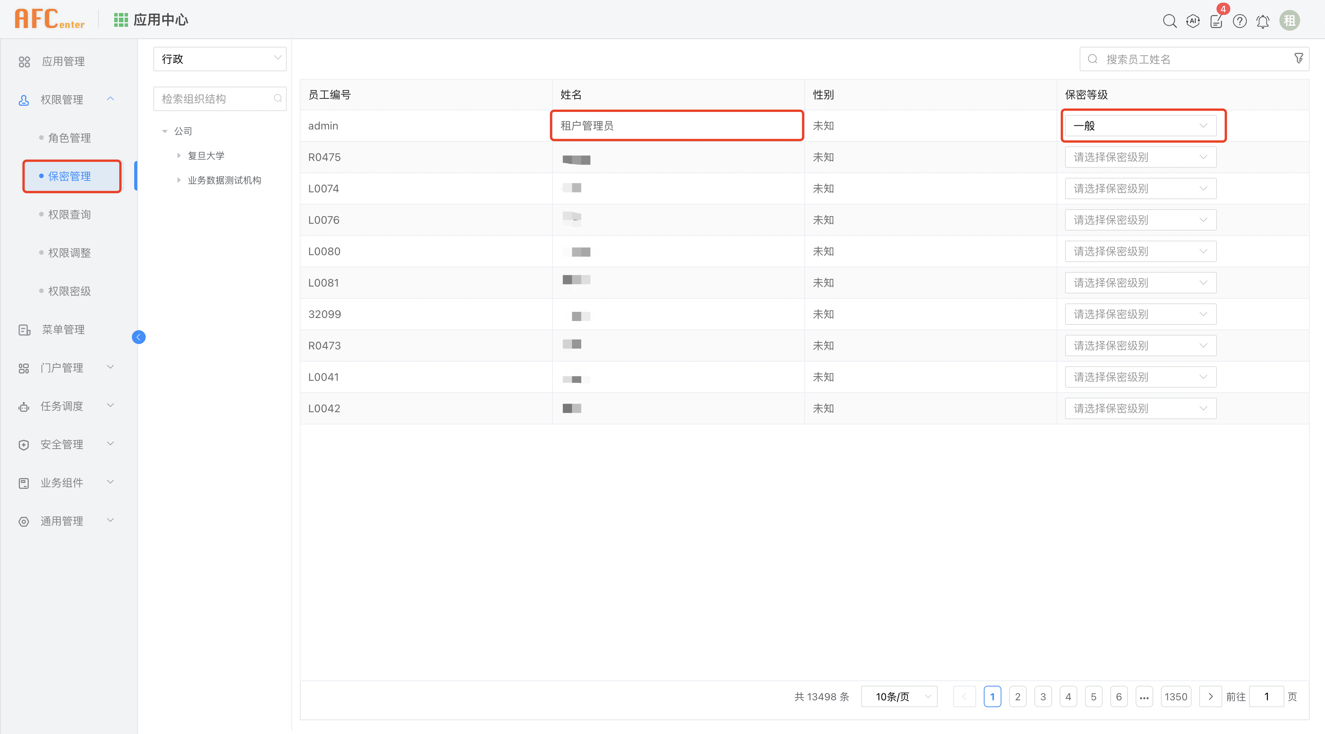Viewport: 1325px width, 734px height.
Task: Expand the 复旦大学 tree node
Action: click(179, 155)
